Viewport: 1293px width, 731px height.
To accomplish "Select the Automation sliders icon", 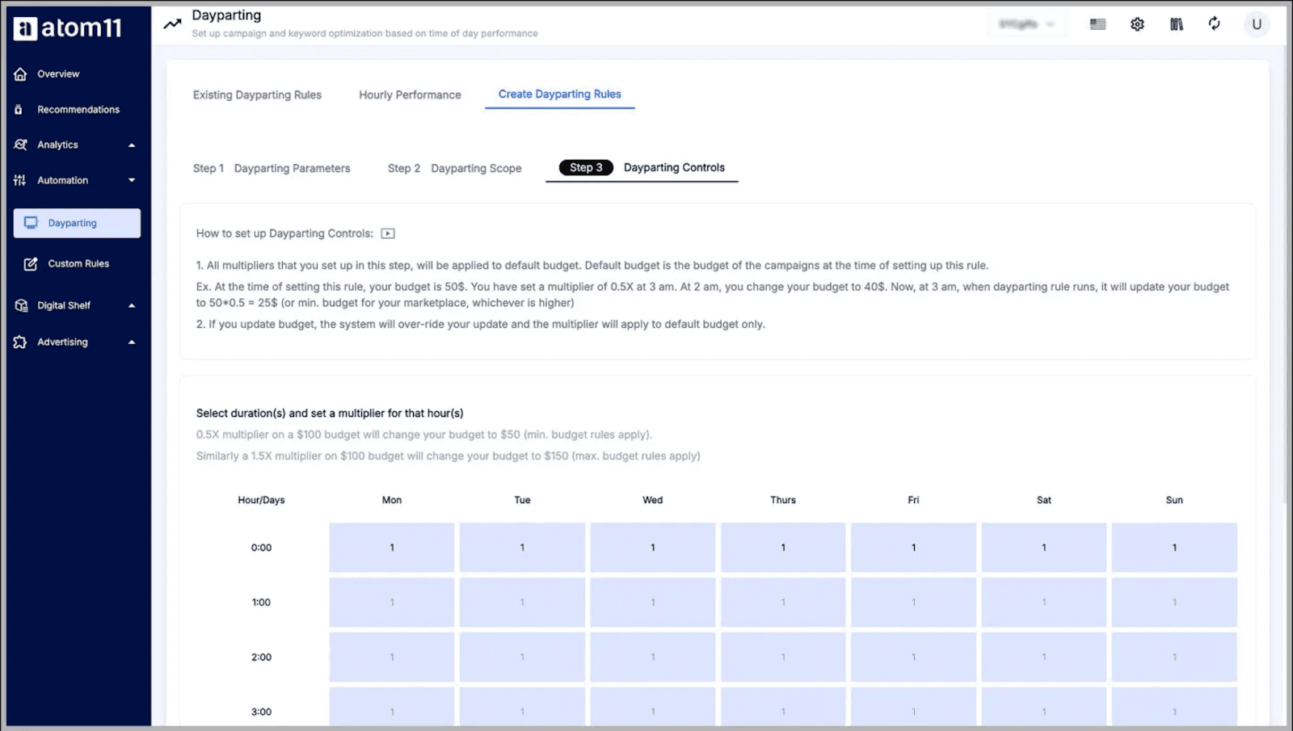I will 20,180.
